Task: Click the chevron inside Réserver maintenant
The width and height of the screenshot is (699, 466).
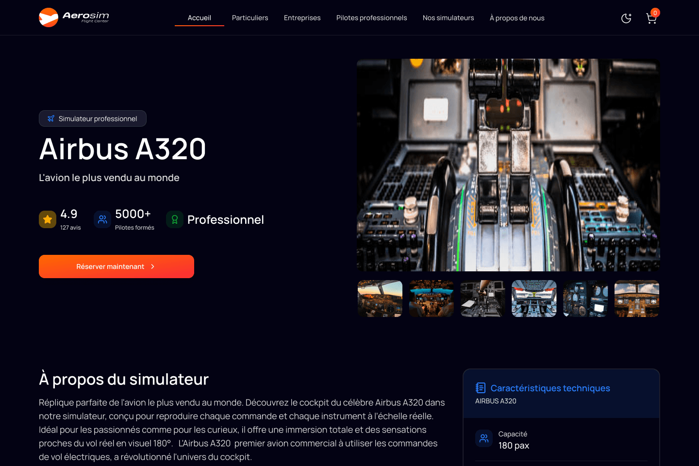Action: [152, 266]
